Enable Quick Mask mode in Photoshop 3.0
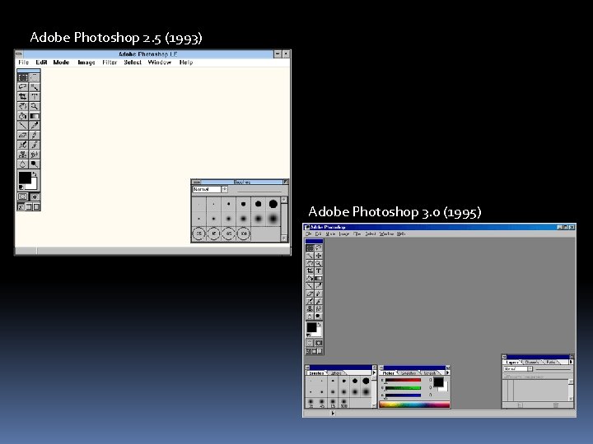 point(319,343)
